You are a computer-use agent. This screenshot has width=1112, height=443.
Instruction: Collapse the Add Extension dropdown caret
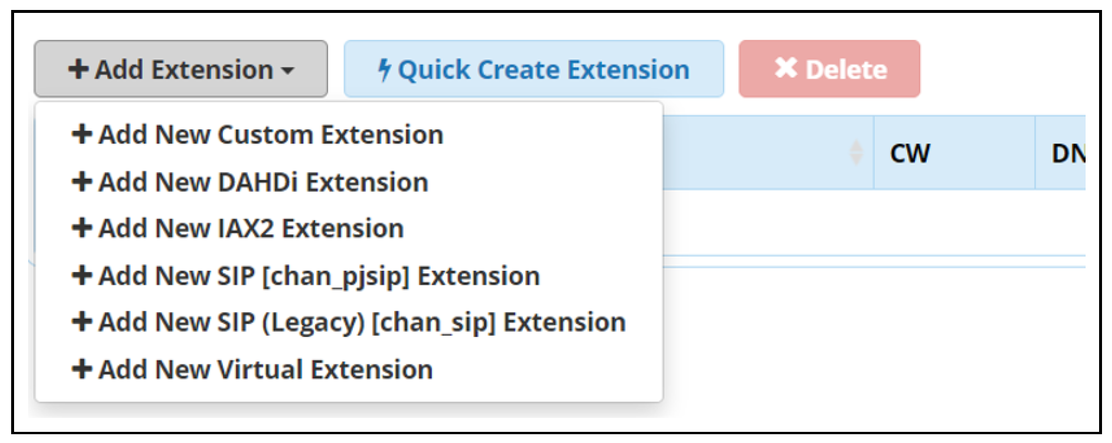(x=288, y=71)
